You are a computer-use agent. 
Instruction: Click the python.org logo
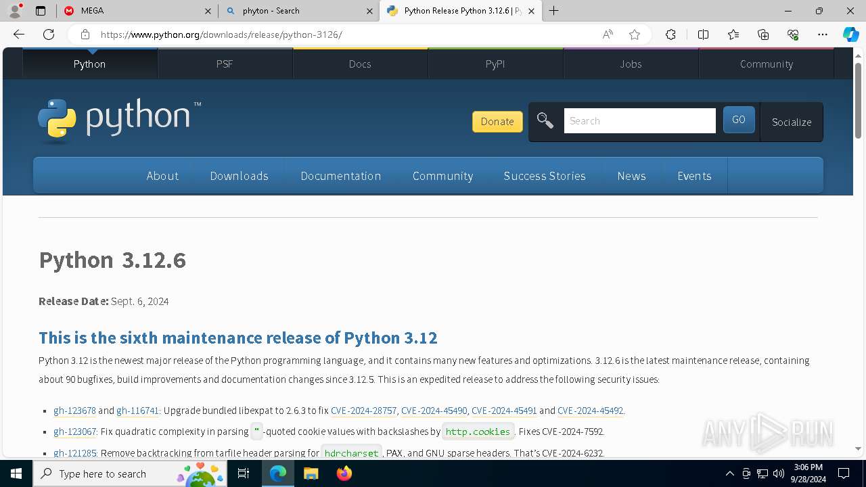tap(119, 120)
